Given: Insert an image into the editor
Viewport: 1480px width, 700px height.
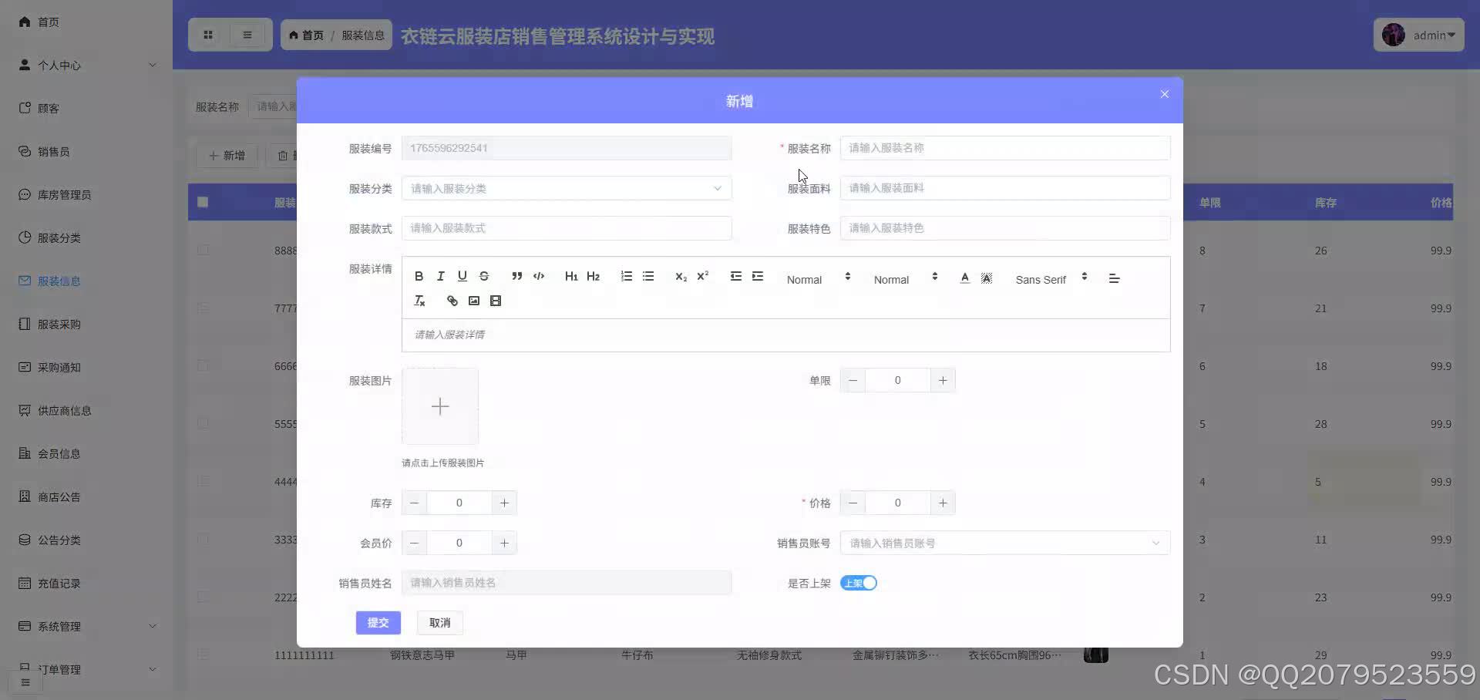Looking at the screenshot, I should tap(473, 301).
